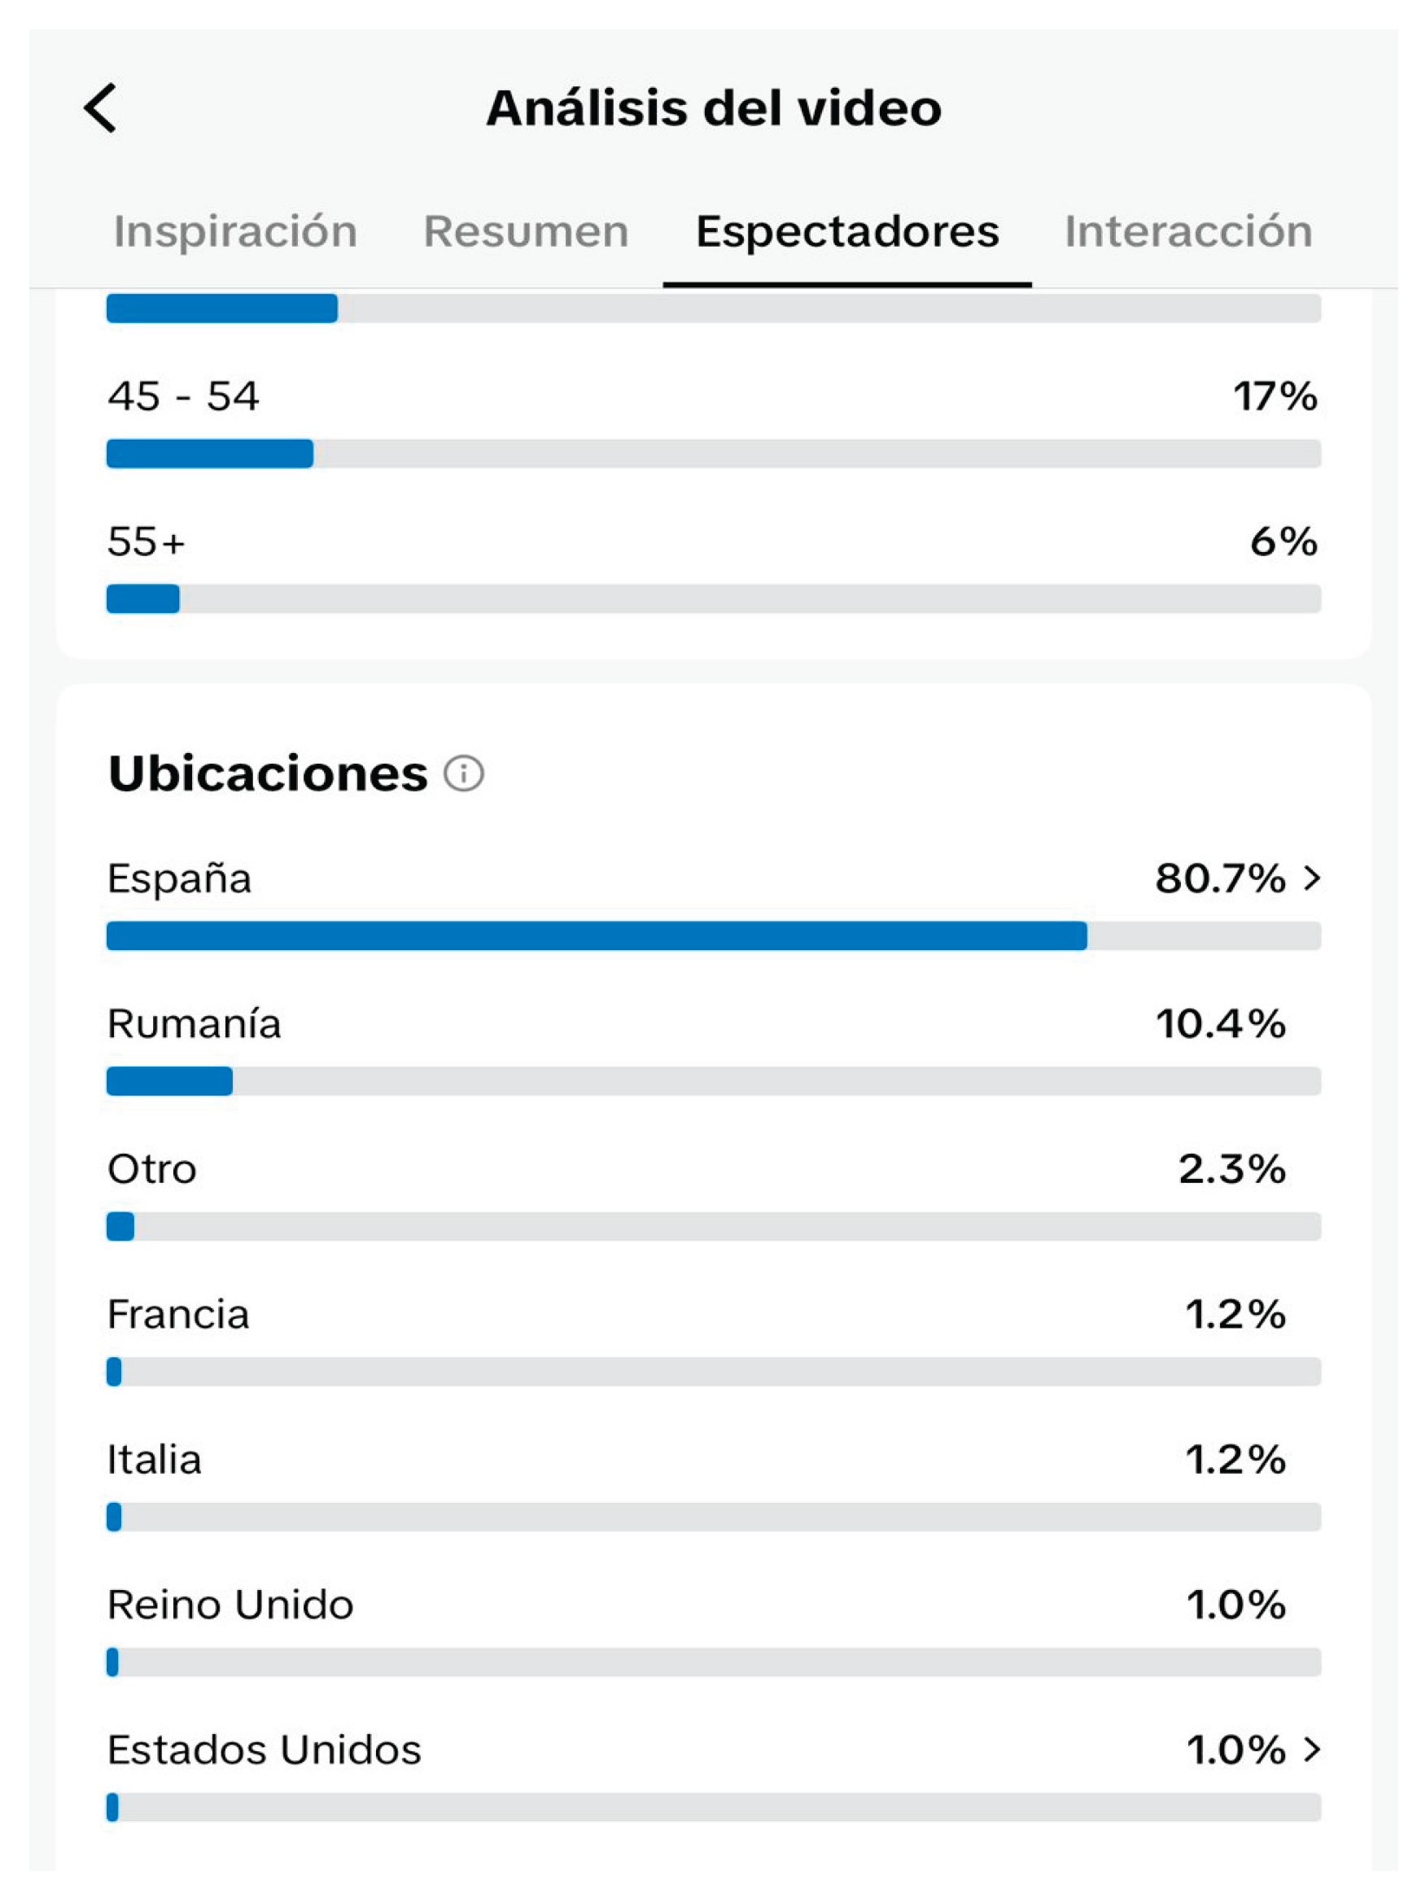The image size is (1417, 1901).
Task: Tap the back arrow icon
Action: click(x=100, y=108)
